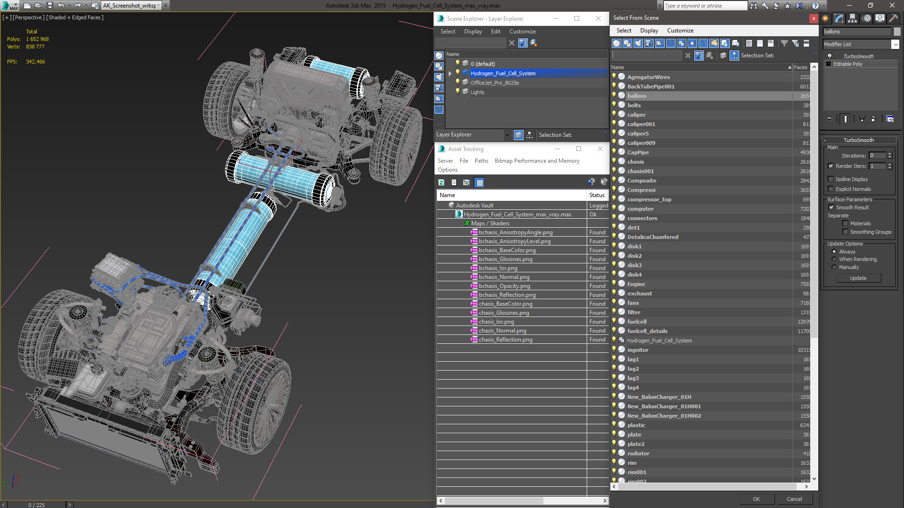
Task: Click Refresh icon in Asset Tracking toolbar
Action: point(441,183)
